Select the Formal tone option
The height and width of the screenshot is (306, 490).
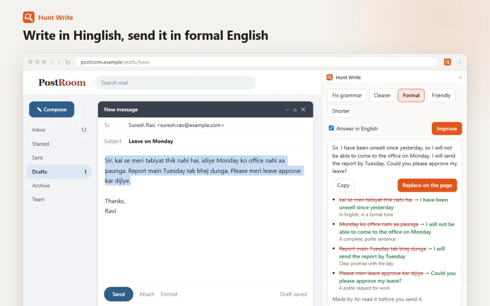point(411,95)
